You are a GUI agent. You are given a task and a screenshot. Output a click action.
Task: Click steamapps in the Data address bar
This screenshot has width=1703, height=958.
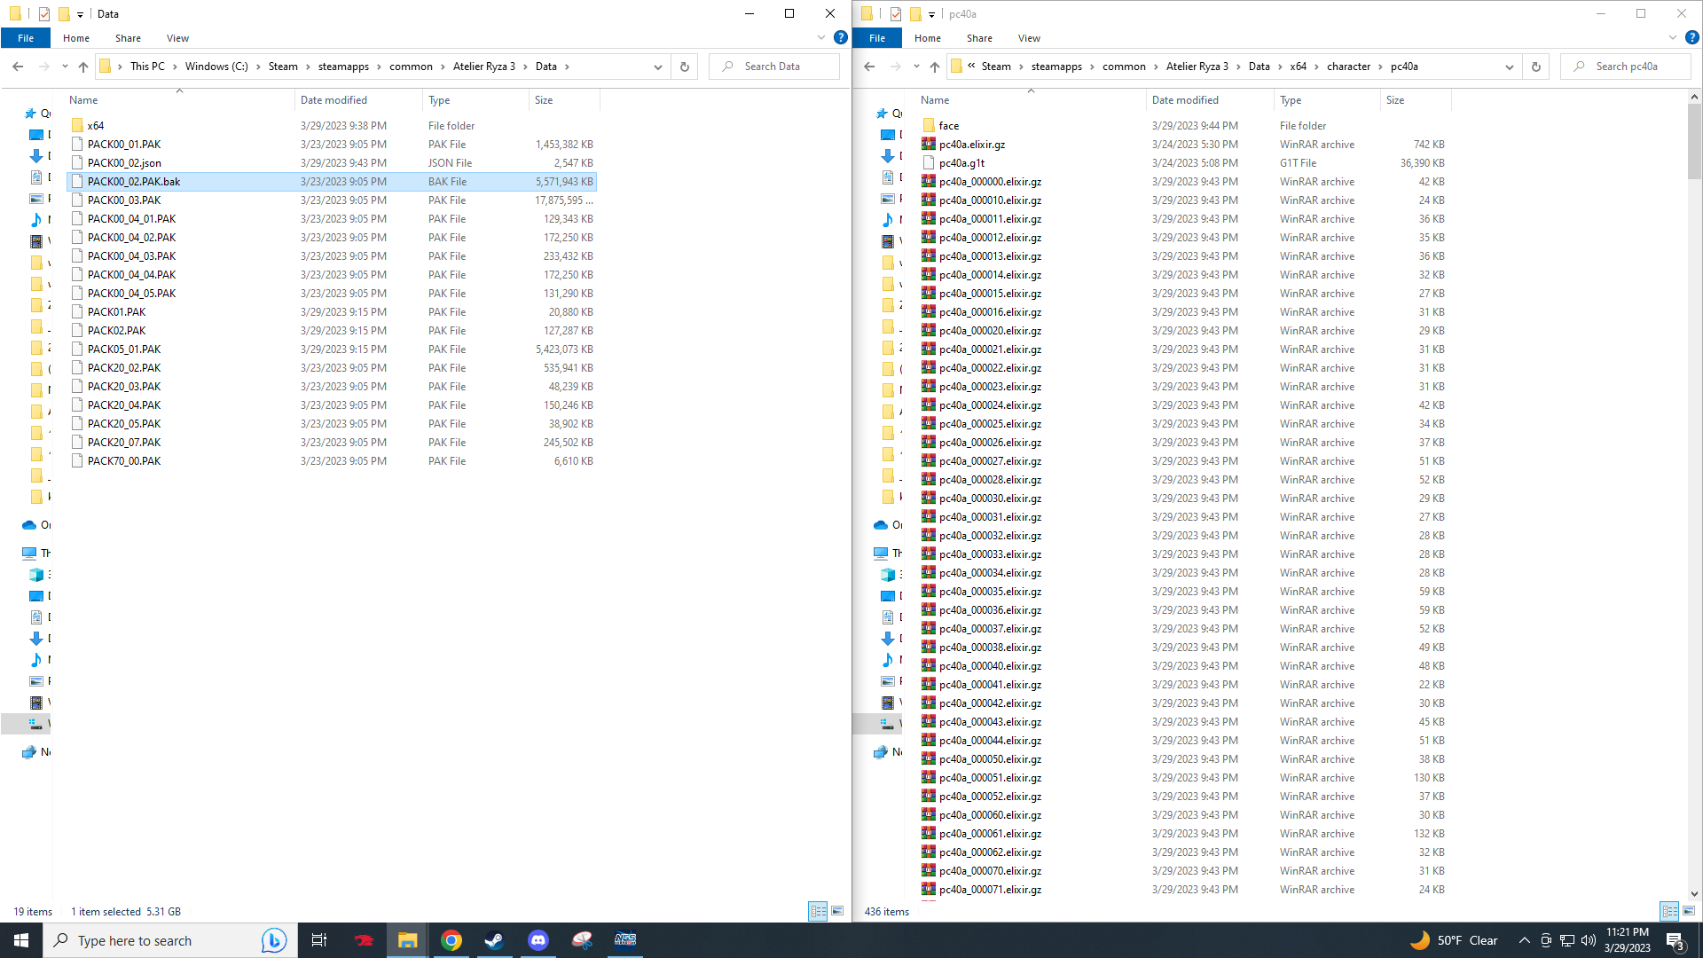coord(343,67)
